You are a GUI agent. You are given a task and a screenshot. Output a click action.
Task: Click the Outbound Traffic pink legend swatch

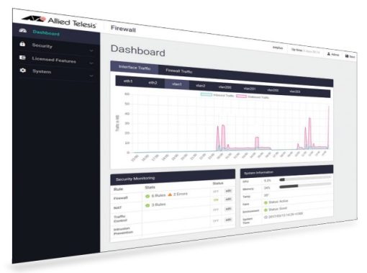click(x=241, y=96)
